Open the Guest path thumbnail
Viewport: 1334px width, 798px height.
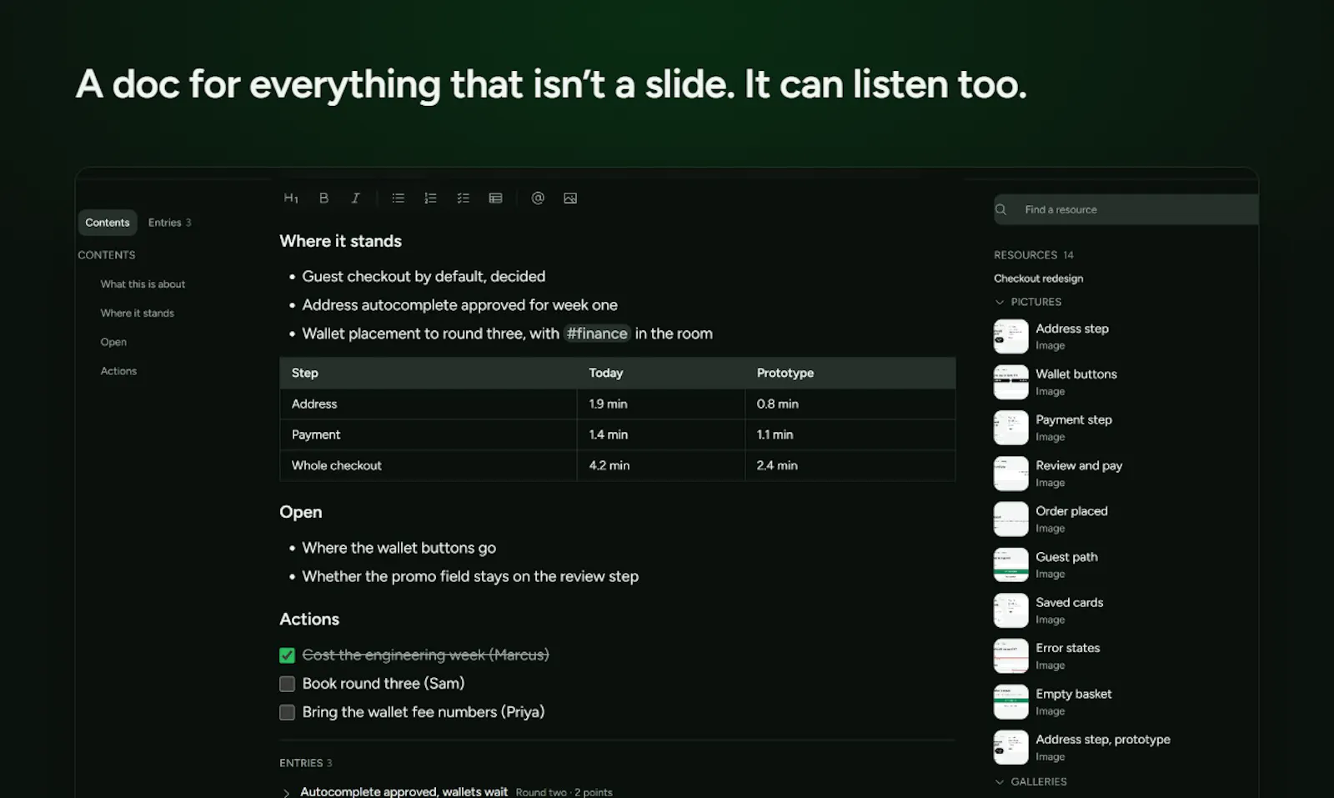pos(1011,565)
